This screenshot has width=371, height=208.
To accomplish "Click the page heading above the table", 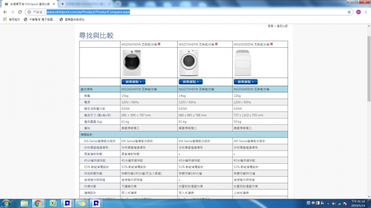I will click(96, 35).
